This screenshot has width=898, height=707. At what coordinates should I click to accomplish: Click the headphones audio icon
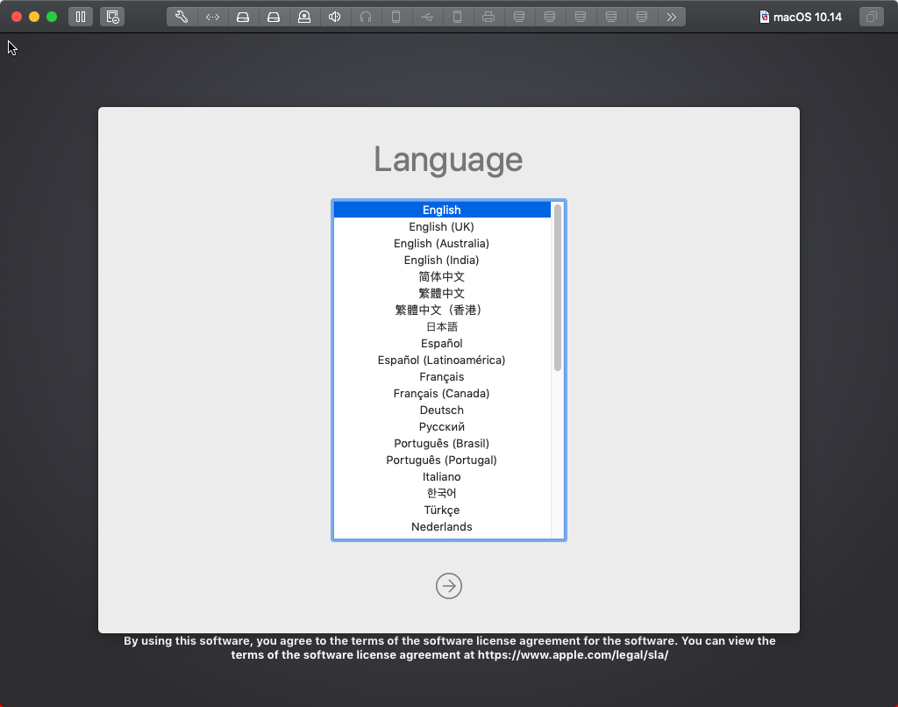click(x=366, y=17)
